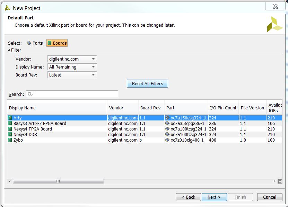Sort by Display Name column header
The width and height of the screenshot is (288, 207).
click(57, 108)
